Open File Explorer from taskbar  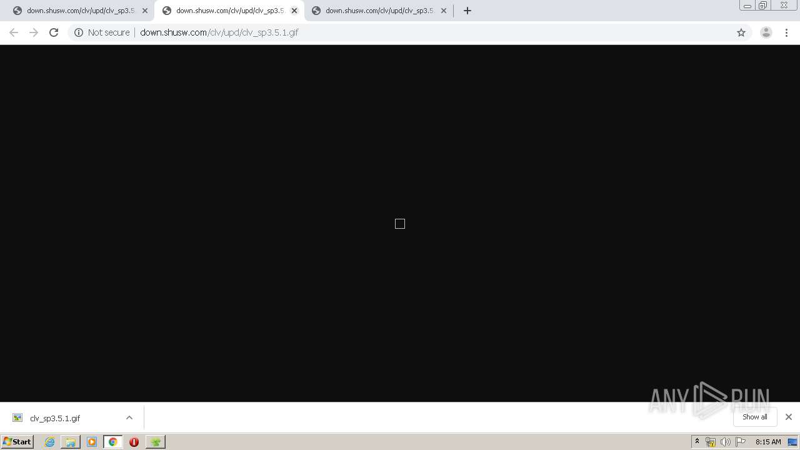(71, 442)
